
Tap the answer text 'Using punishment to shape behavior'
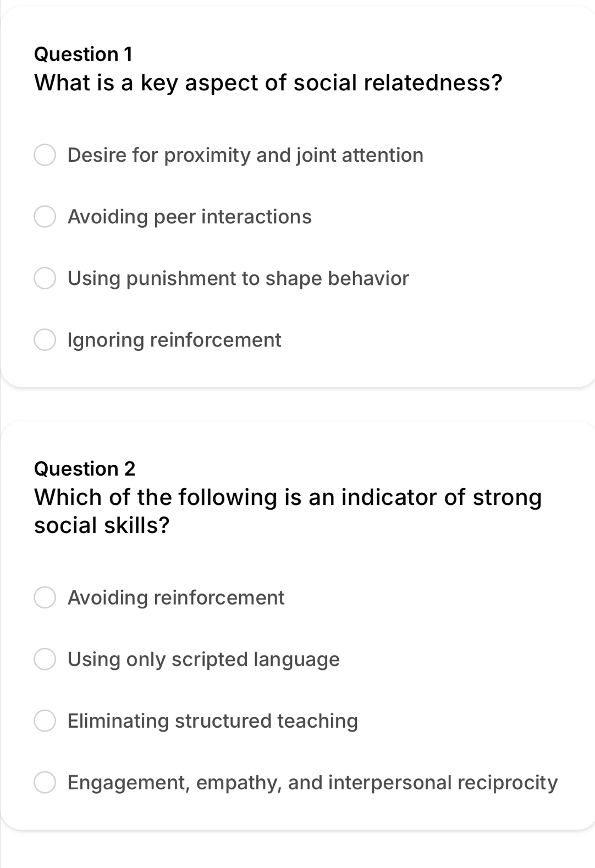(x=238, y=278)
